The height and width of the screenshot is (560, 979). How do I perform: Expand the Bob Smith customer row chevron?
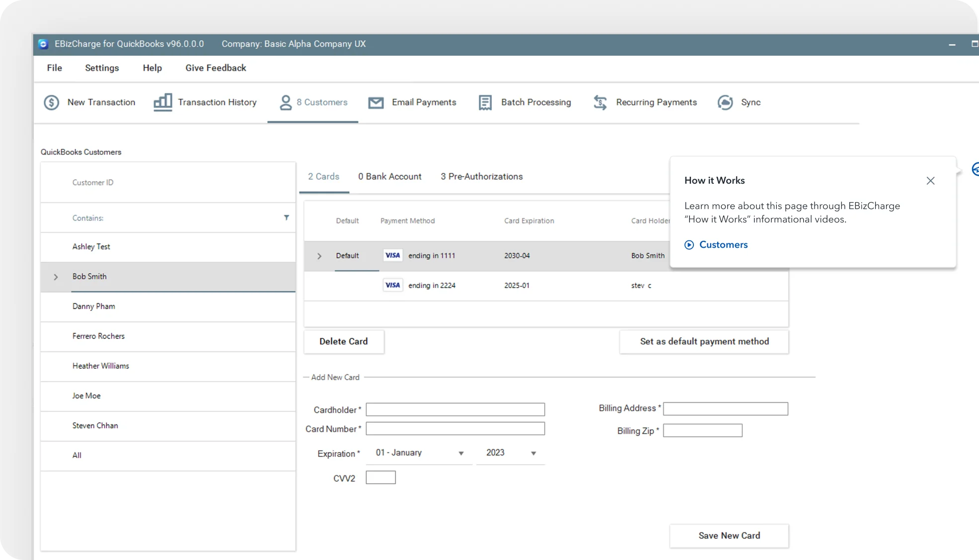tap(56, 277)
